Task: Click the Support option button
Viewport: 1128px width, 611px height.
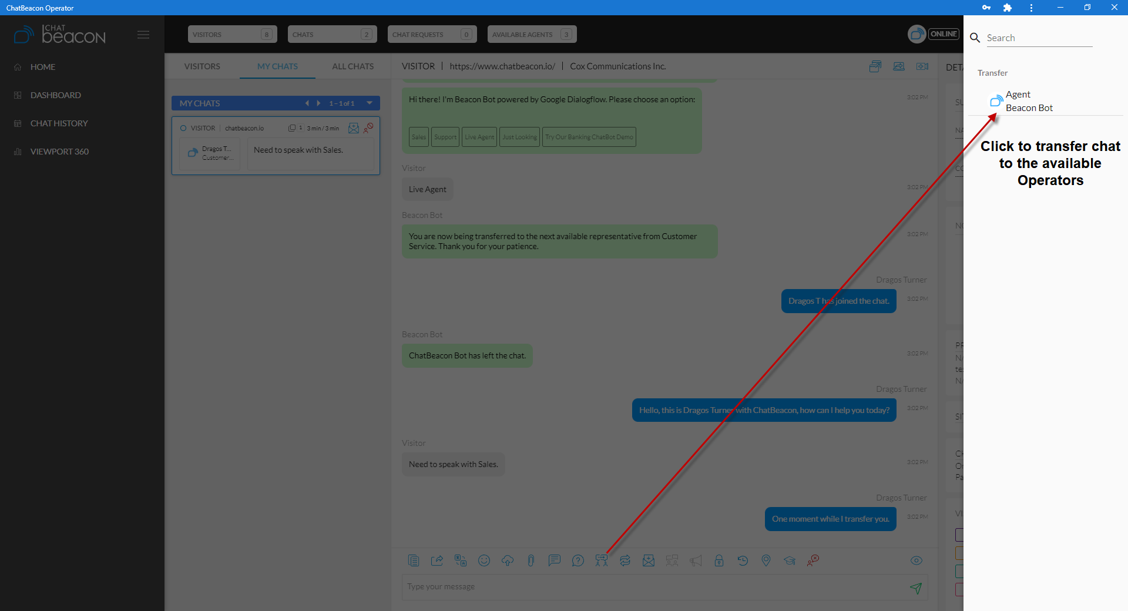Action: [x=445, y=137]
